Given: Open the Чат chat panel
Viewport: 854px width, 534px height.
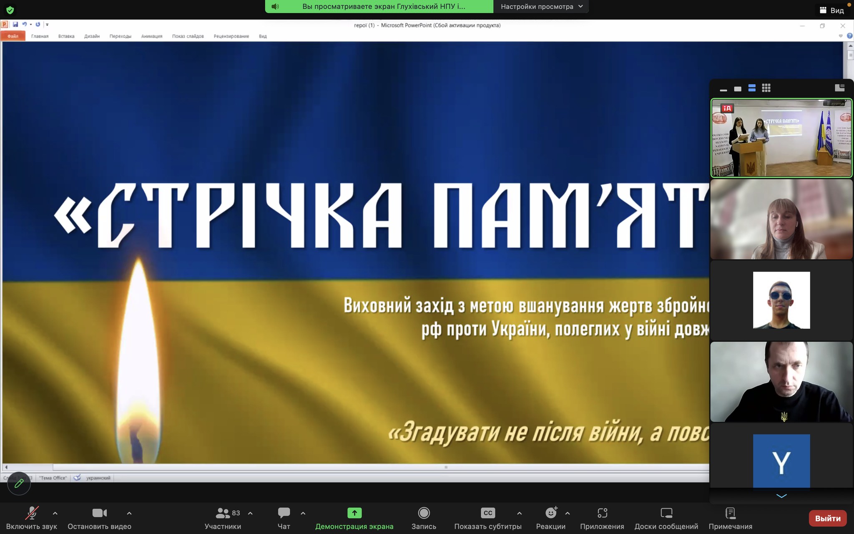Looking at the screenshot, I should 284,519.
